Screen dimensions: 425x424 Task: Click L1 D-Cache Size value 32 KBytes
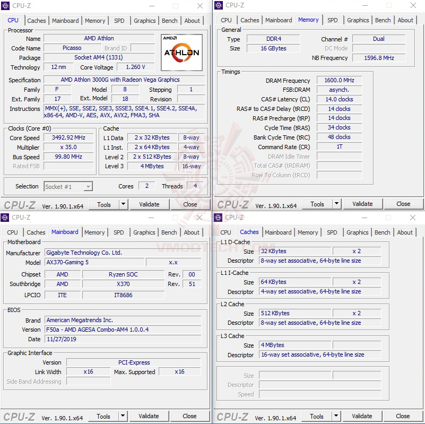(295, 251)
